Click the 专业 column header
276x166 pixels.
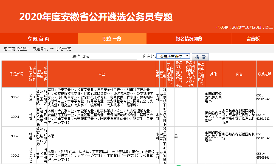tap(102, 74)
